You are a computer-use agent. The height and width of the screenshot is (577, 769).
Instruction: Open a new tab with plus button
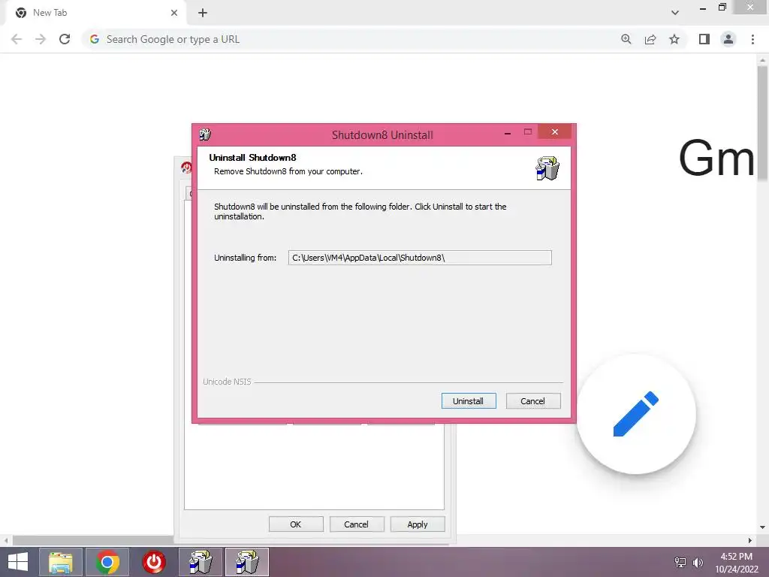(203, 13)
